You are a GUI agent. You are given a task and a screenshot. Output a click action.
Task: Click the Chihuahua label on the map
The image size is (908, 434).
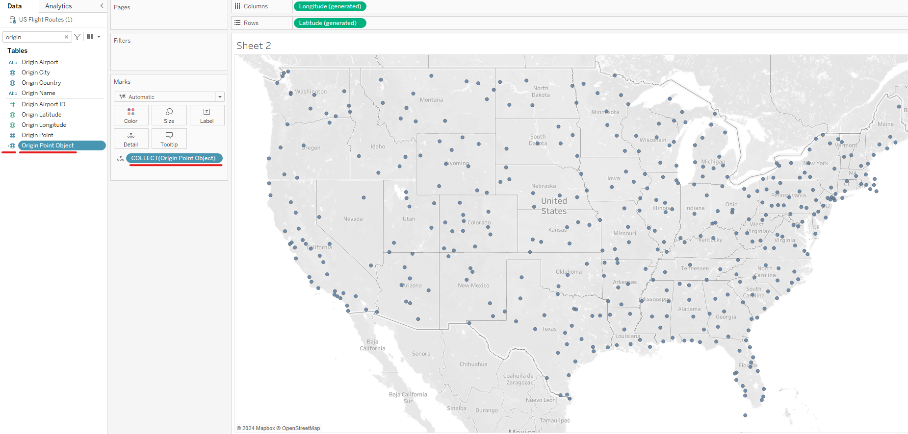473,364
